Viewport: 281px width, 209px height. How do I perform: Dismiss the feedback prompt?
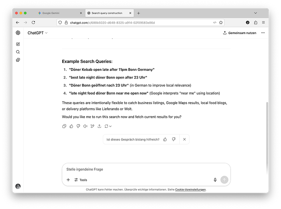pos(184,139)
